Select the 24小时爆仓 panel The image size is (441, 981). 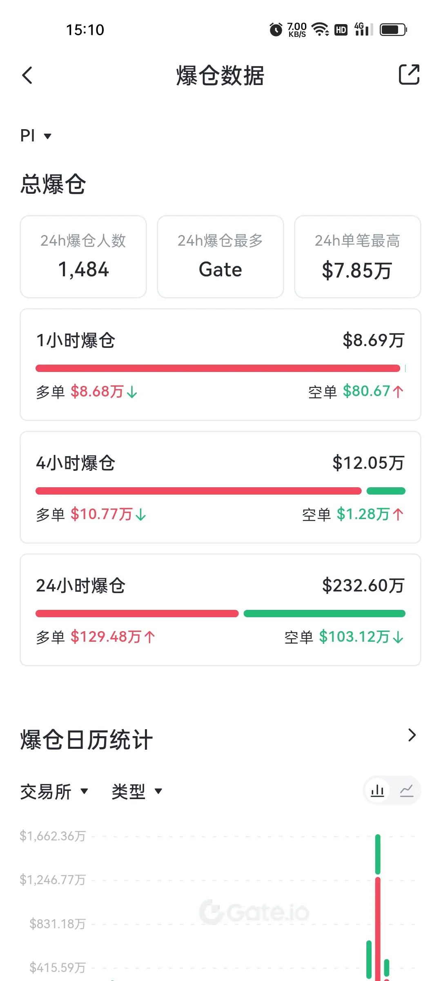220,610
